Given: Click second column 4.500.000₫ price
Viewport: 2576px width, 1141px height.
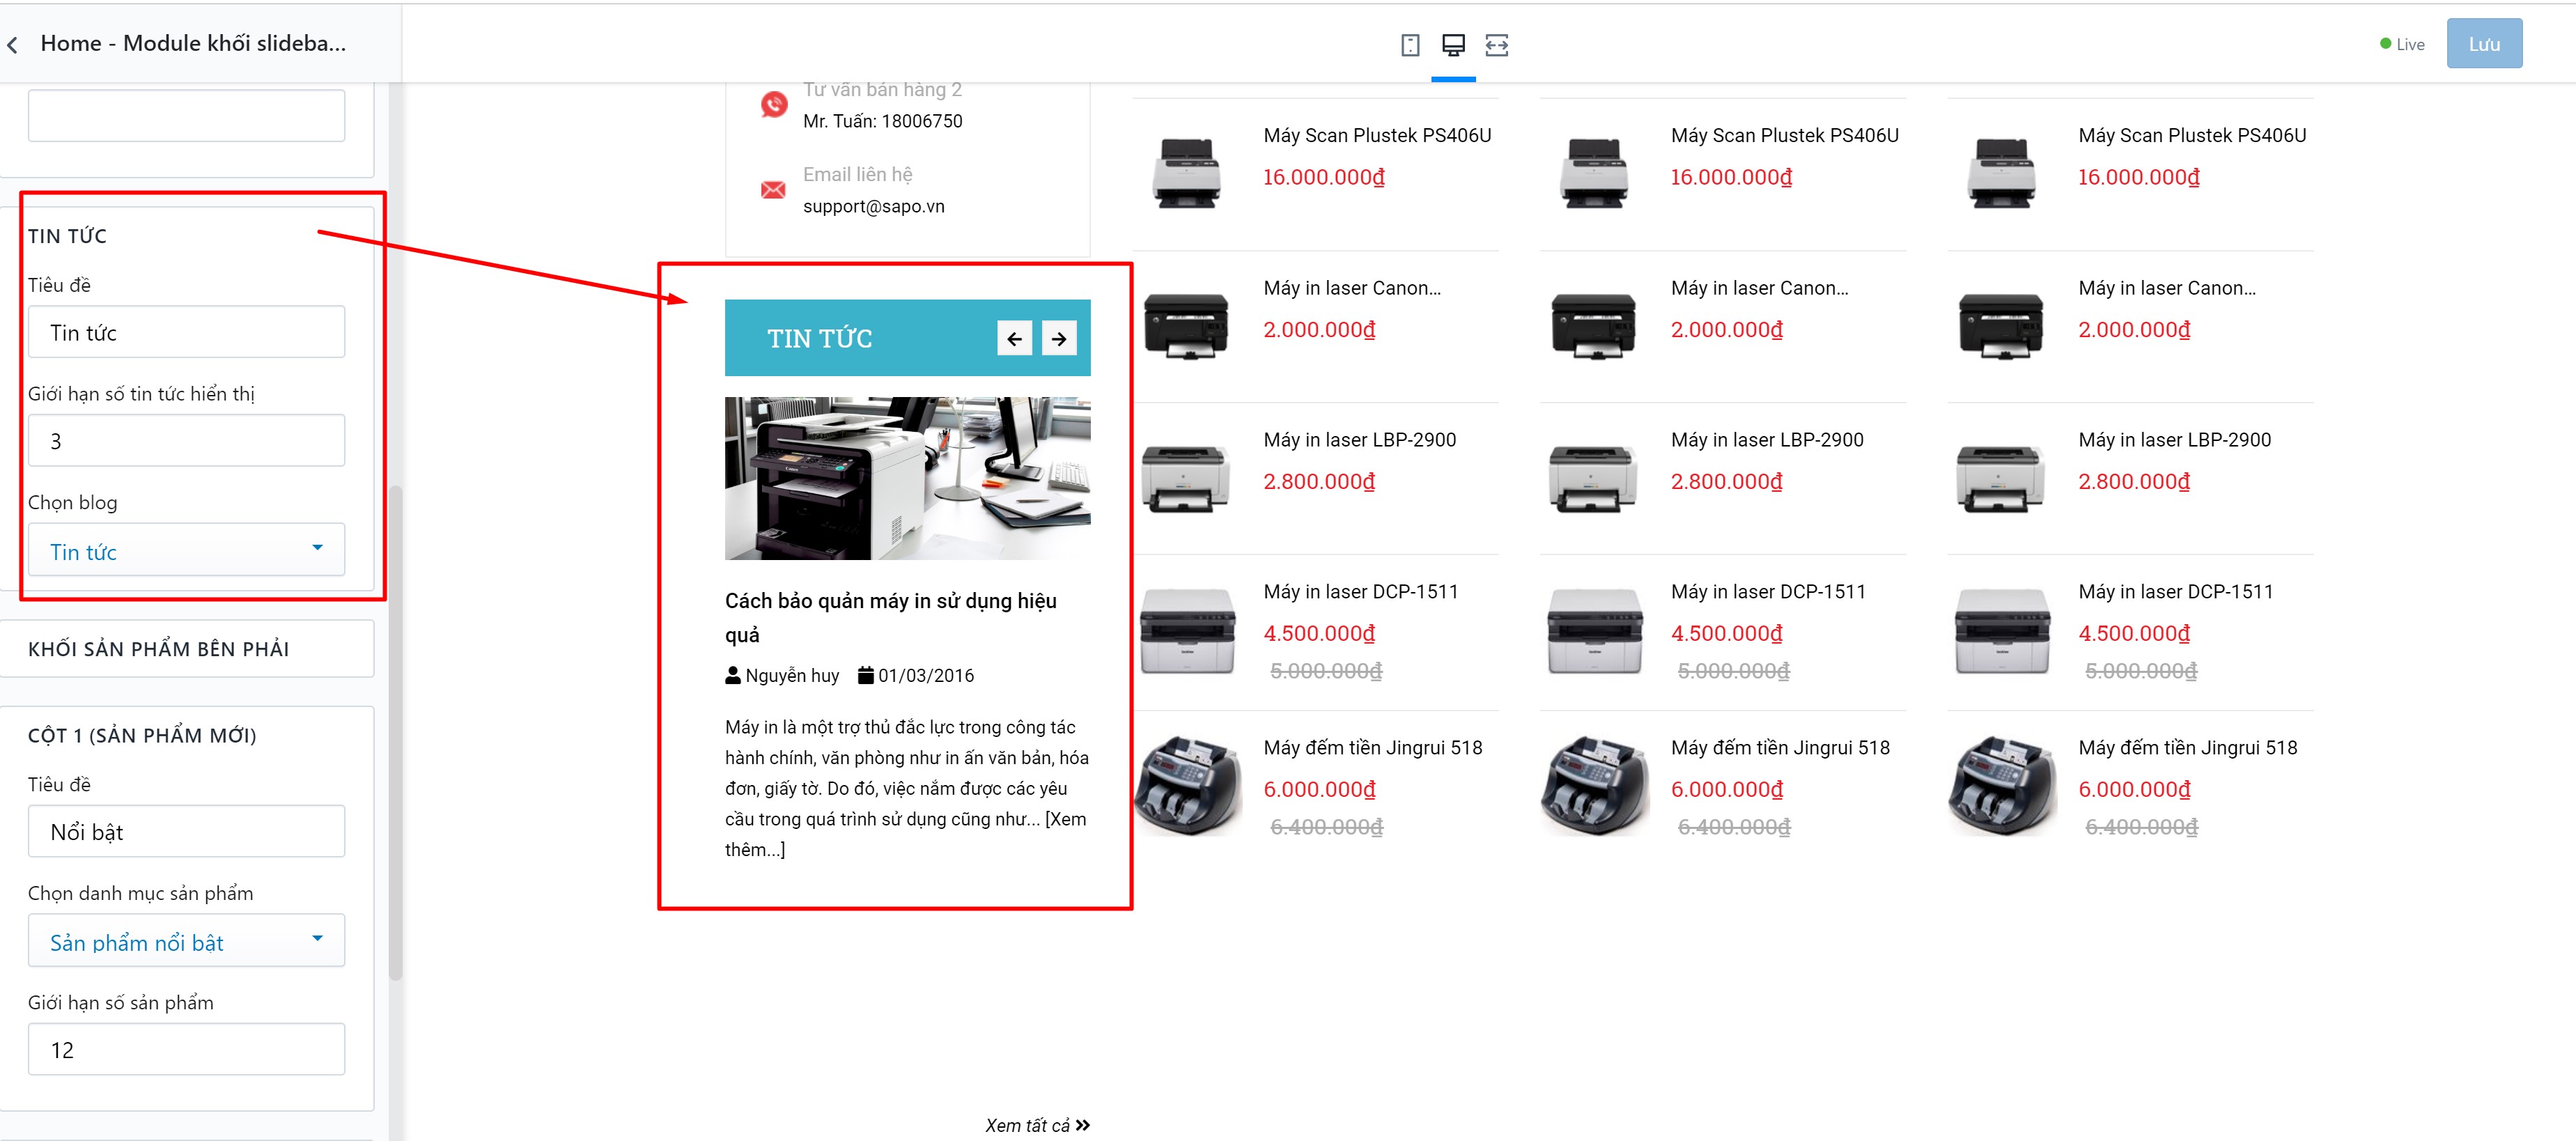Looking at the screenshot, I should (1726, 634).
